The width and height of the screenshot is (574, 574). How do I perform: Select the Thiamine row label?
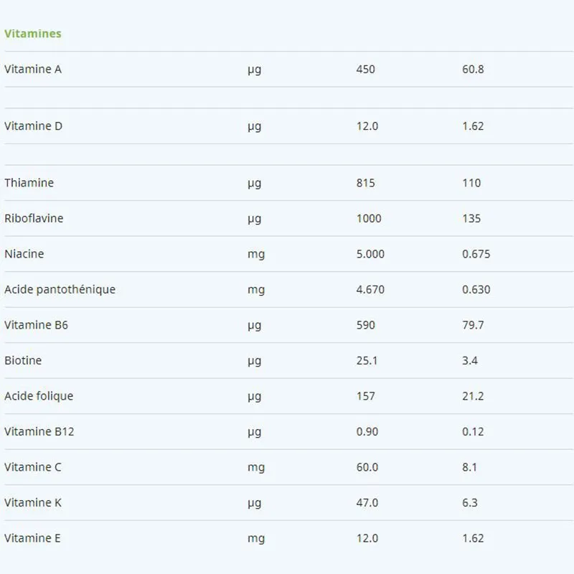tap(29, 183)
